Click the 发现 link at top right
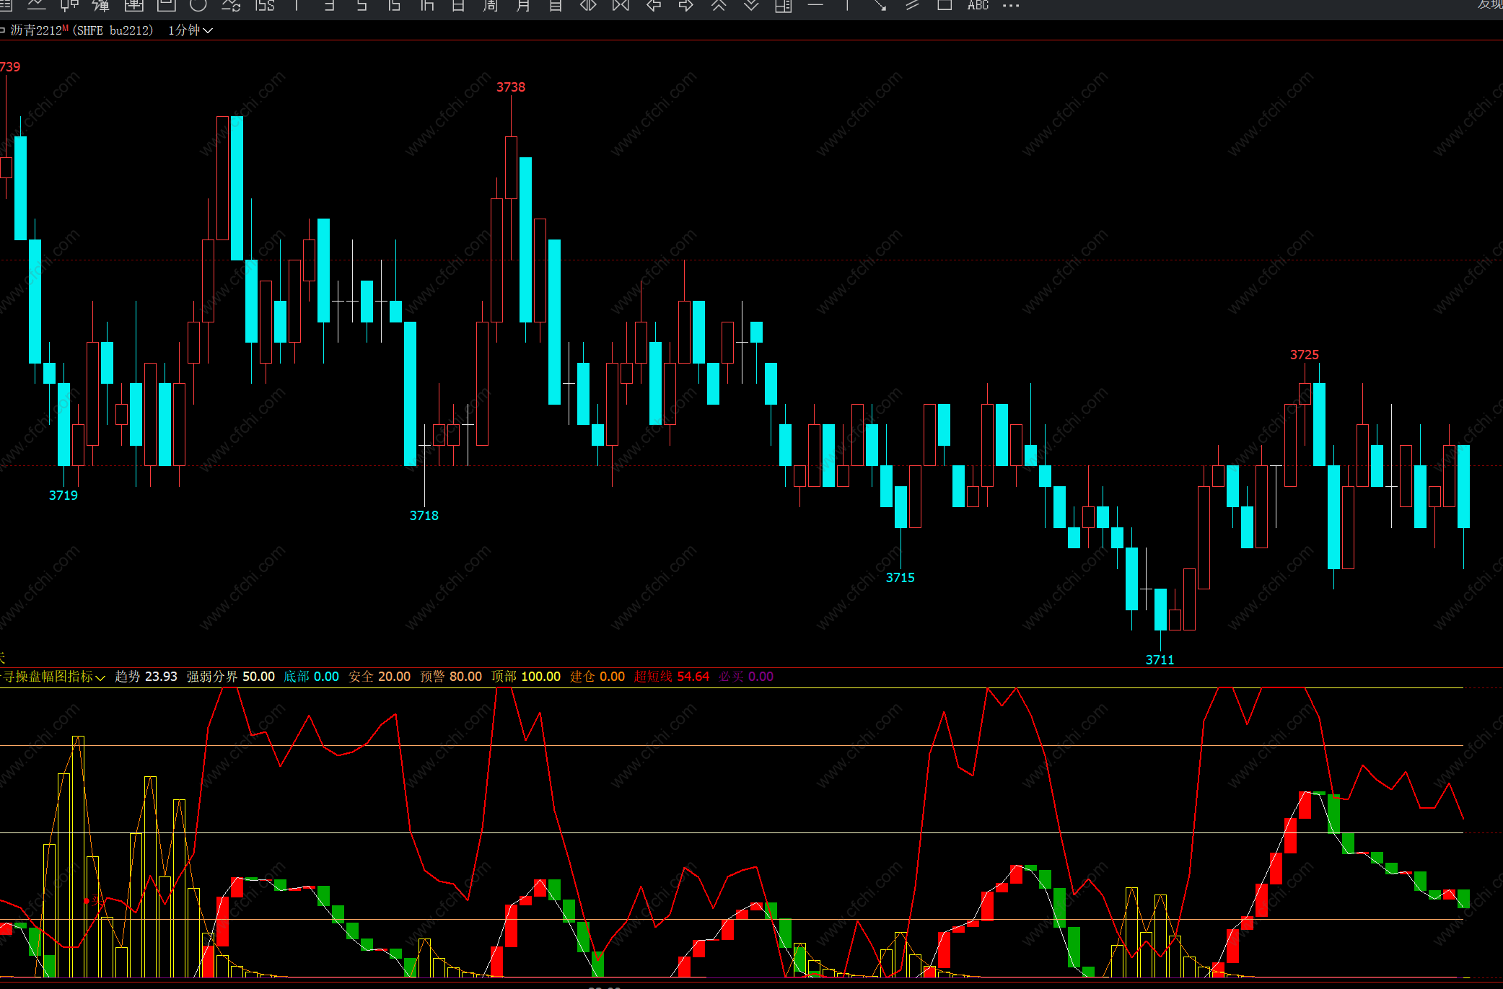1503x989 pixels. coord(1489,4)
